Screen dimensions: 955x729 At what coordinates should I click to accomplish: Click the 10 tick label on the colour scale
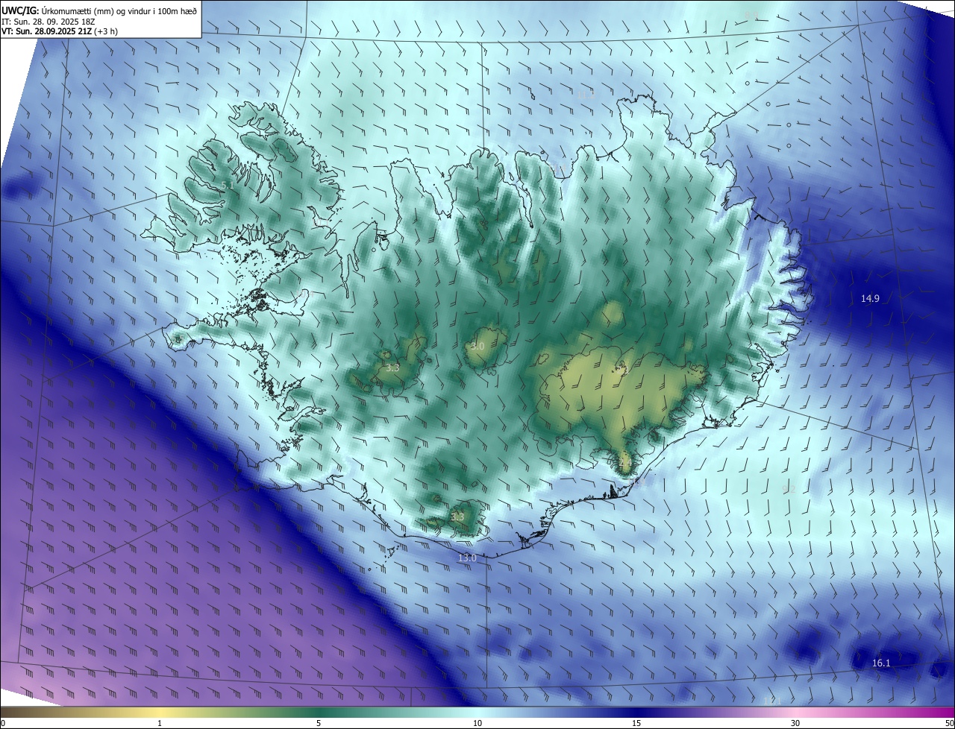pos(477,723)
